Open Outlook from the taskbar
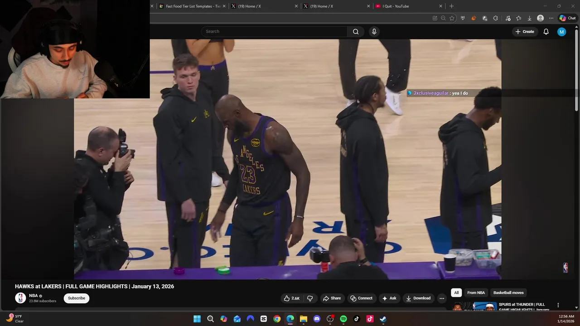Viewport: 580px width, 326px height. click(237, 319)
